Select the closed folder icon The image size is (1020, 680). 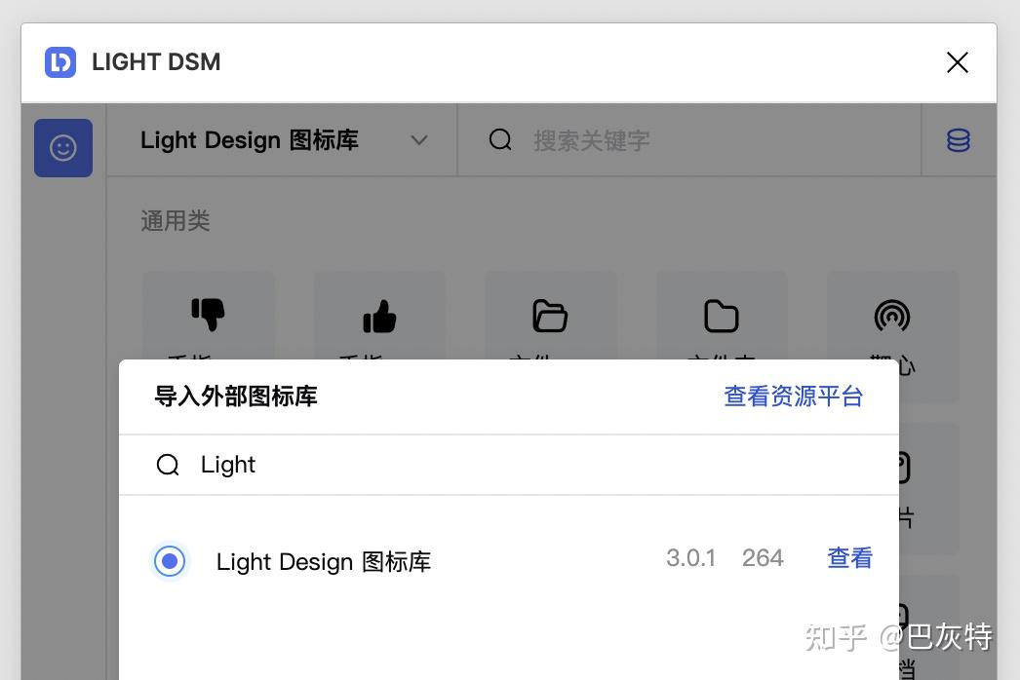(x=722, y=316)
